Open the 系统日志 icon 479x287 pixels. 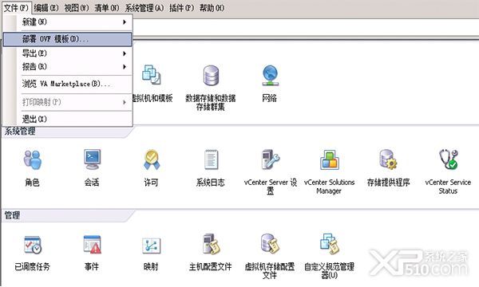pos(211,159)
